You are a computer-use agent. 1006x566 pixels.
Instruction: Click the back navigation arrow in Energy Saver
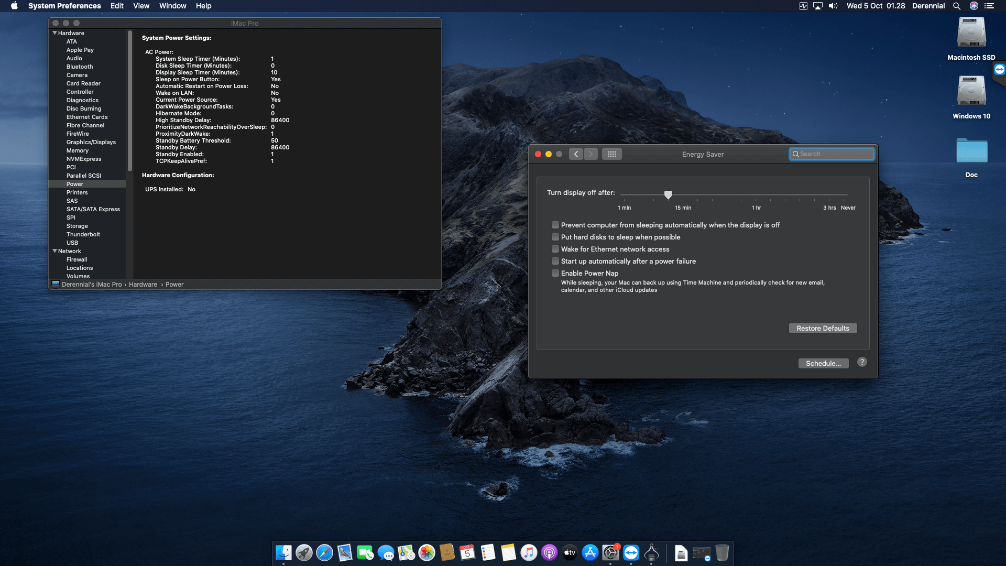click(576, 154)
